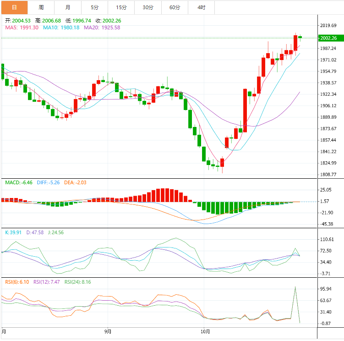Click the RSI(24): 8.16 indicator label

pos(77,282)
